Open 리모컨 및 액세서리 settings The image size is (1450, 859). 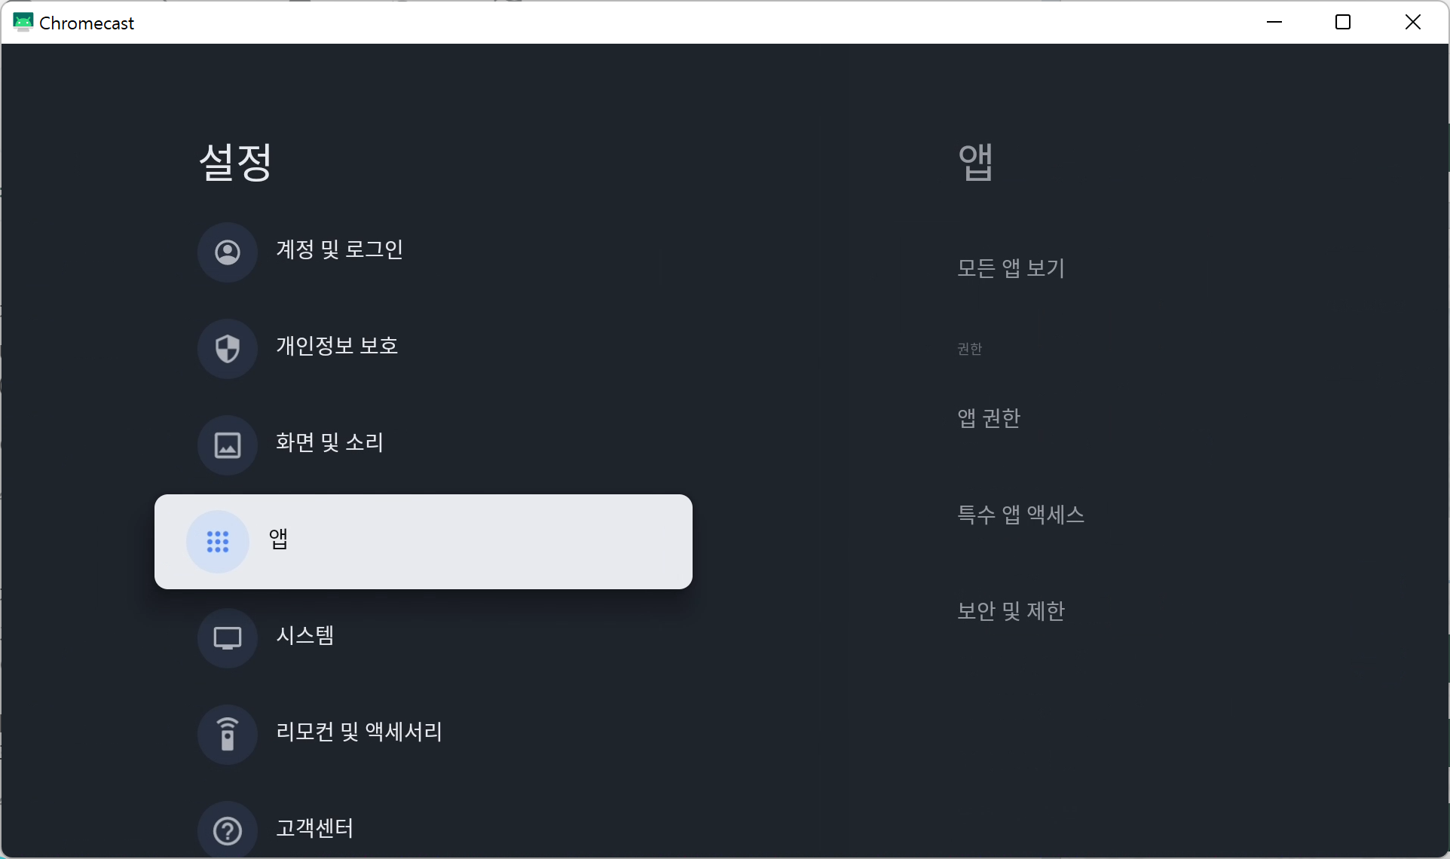click(x=359, y=732)
